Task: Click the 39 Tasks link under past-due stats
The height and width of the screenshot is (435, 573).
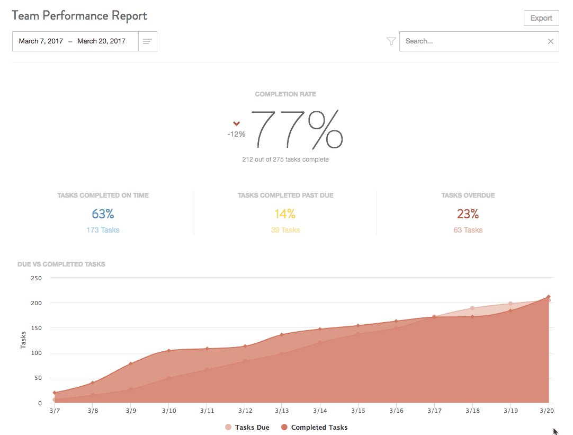Action: (285, 230)
